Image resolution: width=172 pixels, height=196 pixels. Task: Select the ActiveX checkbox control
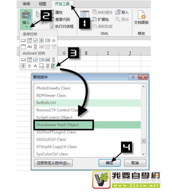(x=35, y=60)
